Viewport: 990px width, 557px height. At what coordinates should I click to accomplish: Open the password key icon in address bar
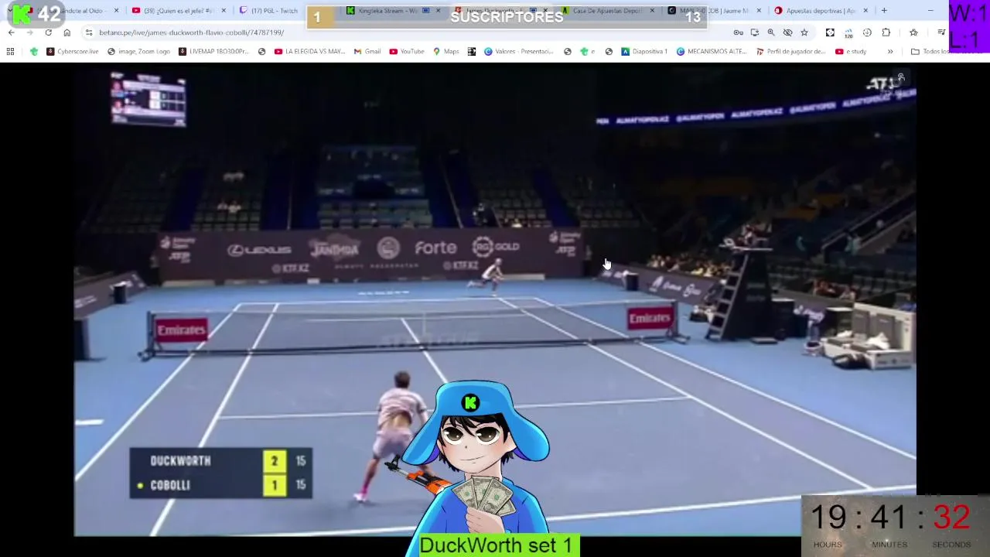point(738,32)
